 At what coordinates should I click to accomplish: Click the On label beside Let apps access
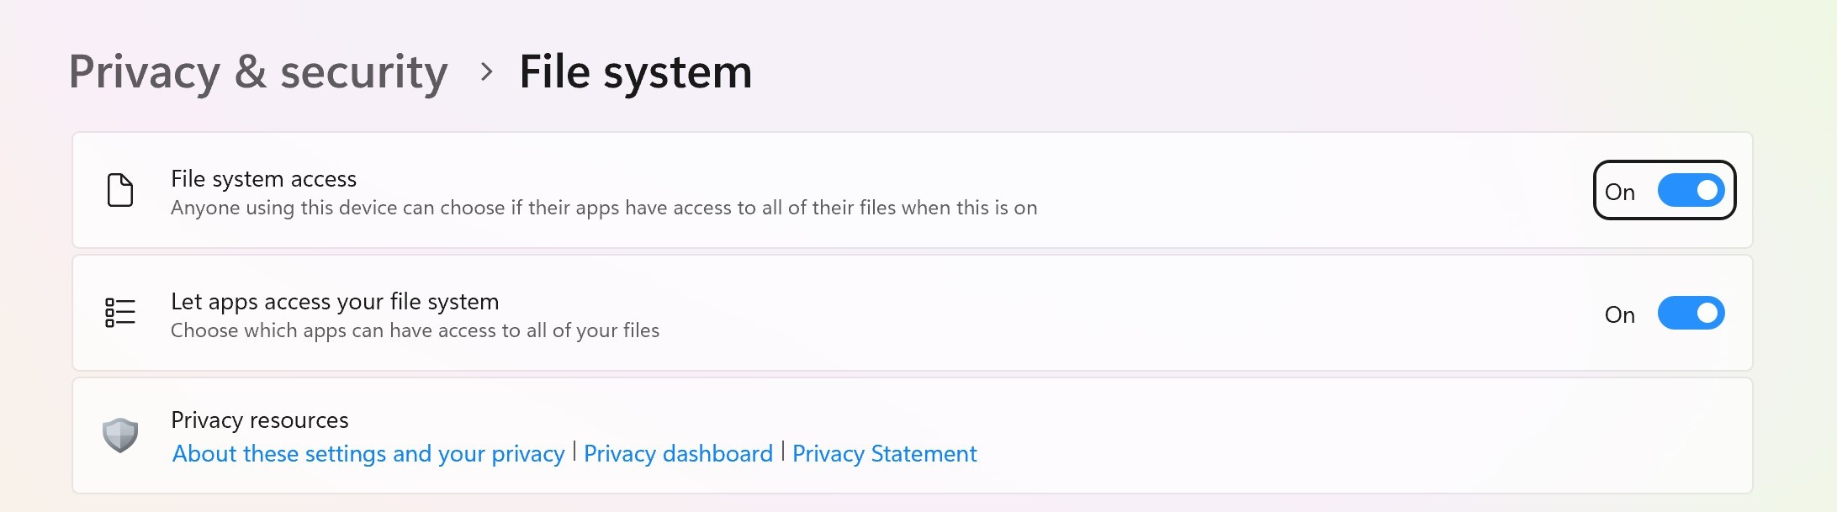pyautogui.click(x=1619, y=315)
